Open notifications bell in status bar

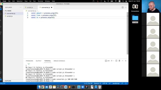click(x=126, y=83)
